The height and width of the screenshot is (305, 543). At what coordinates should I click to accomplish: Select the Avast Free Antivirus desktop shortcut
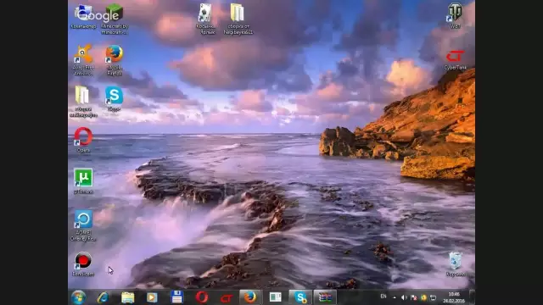[83, 60]
